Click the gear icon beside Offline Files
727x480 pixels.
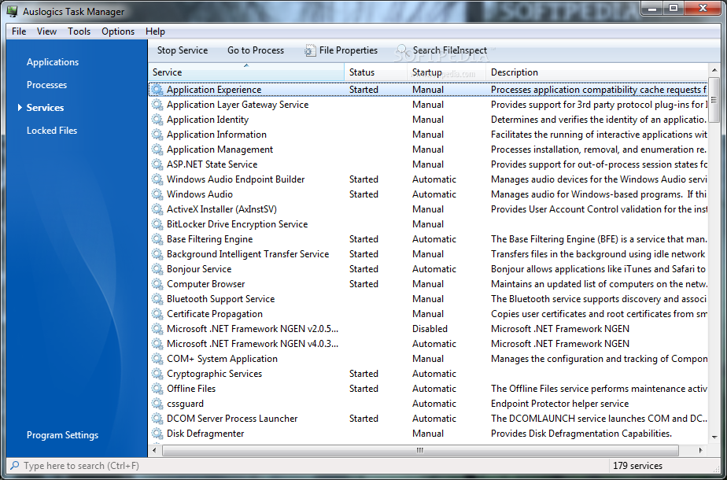click(157, 389)
